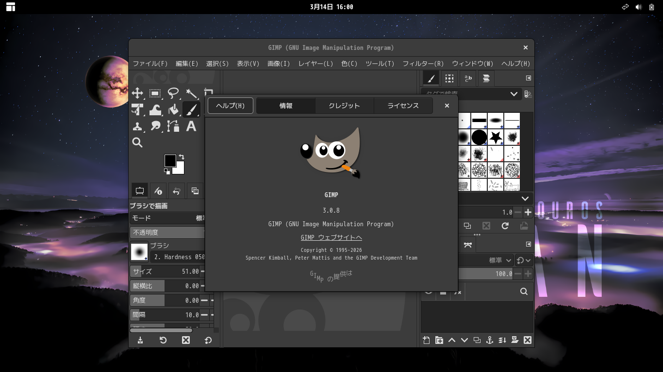Reset colors to default black and white
Screen dimensions: 663x372
[167, 171]
